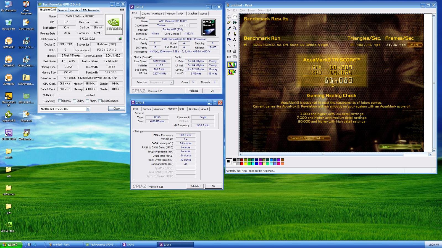Open the eXPerience folder on the desktop

pyautogui.click(x=9, y=190)
